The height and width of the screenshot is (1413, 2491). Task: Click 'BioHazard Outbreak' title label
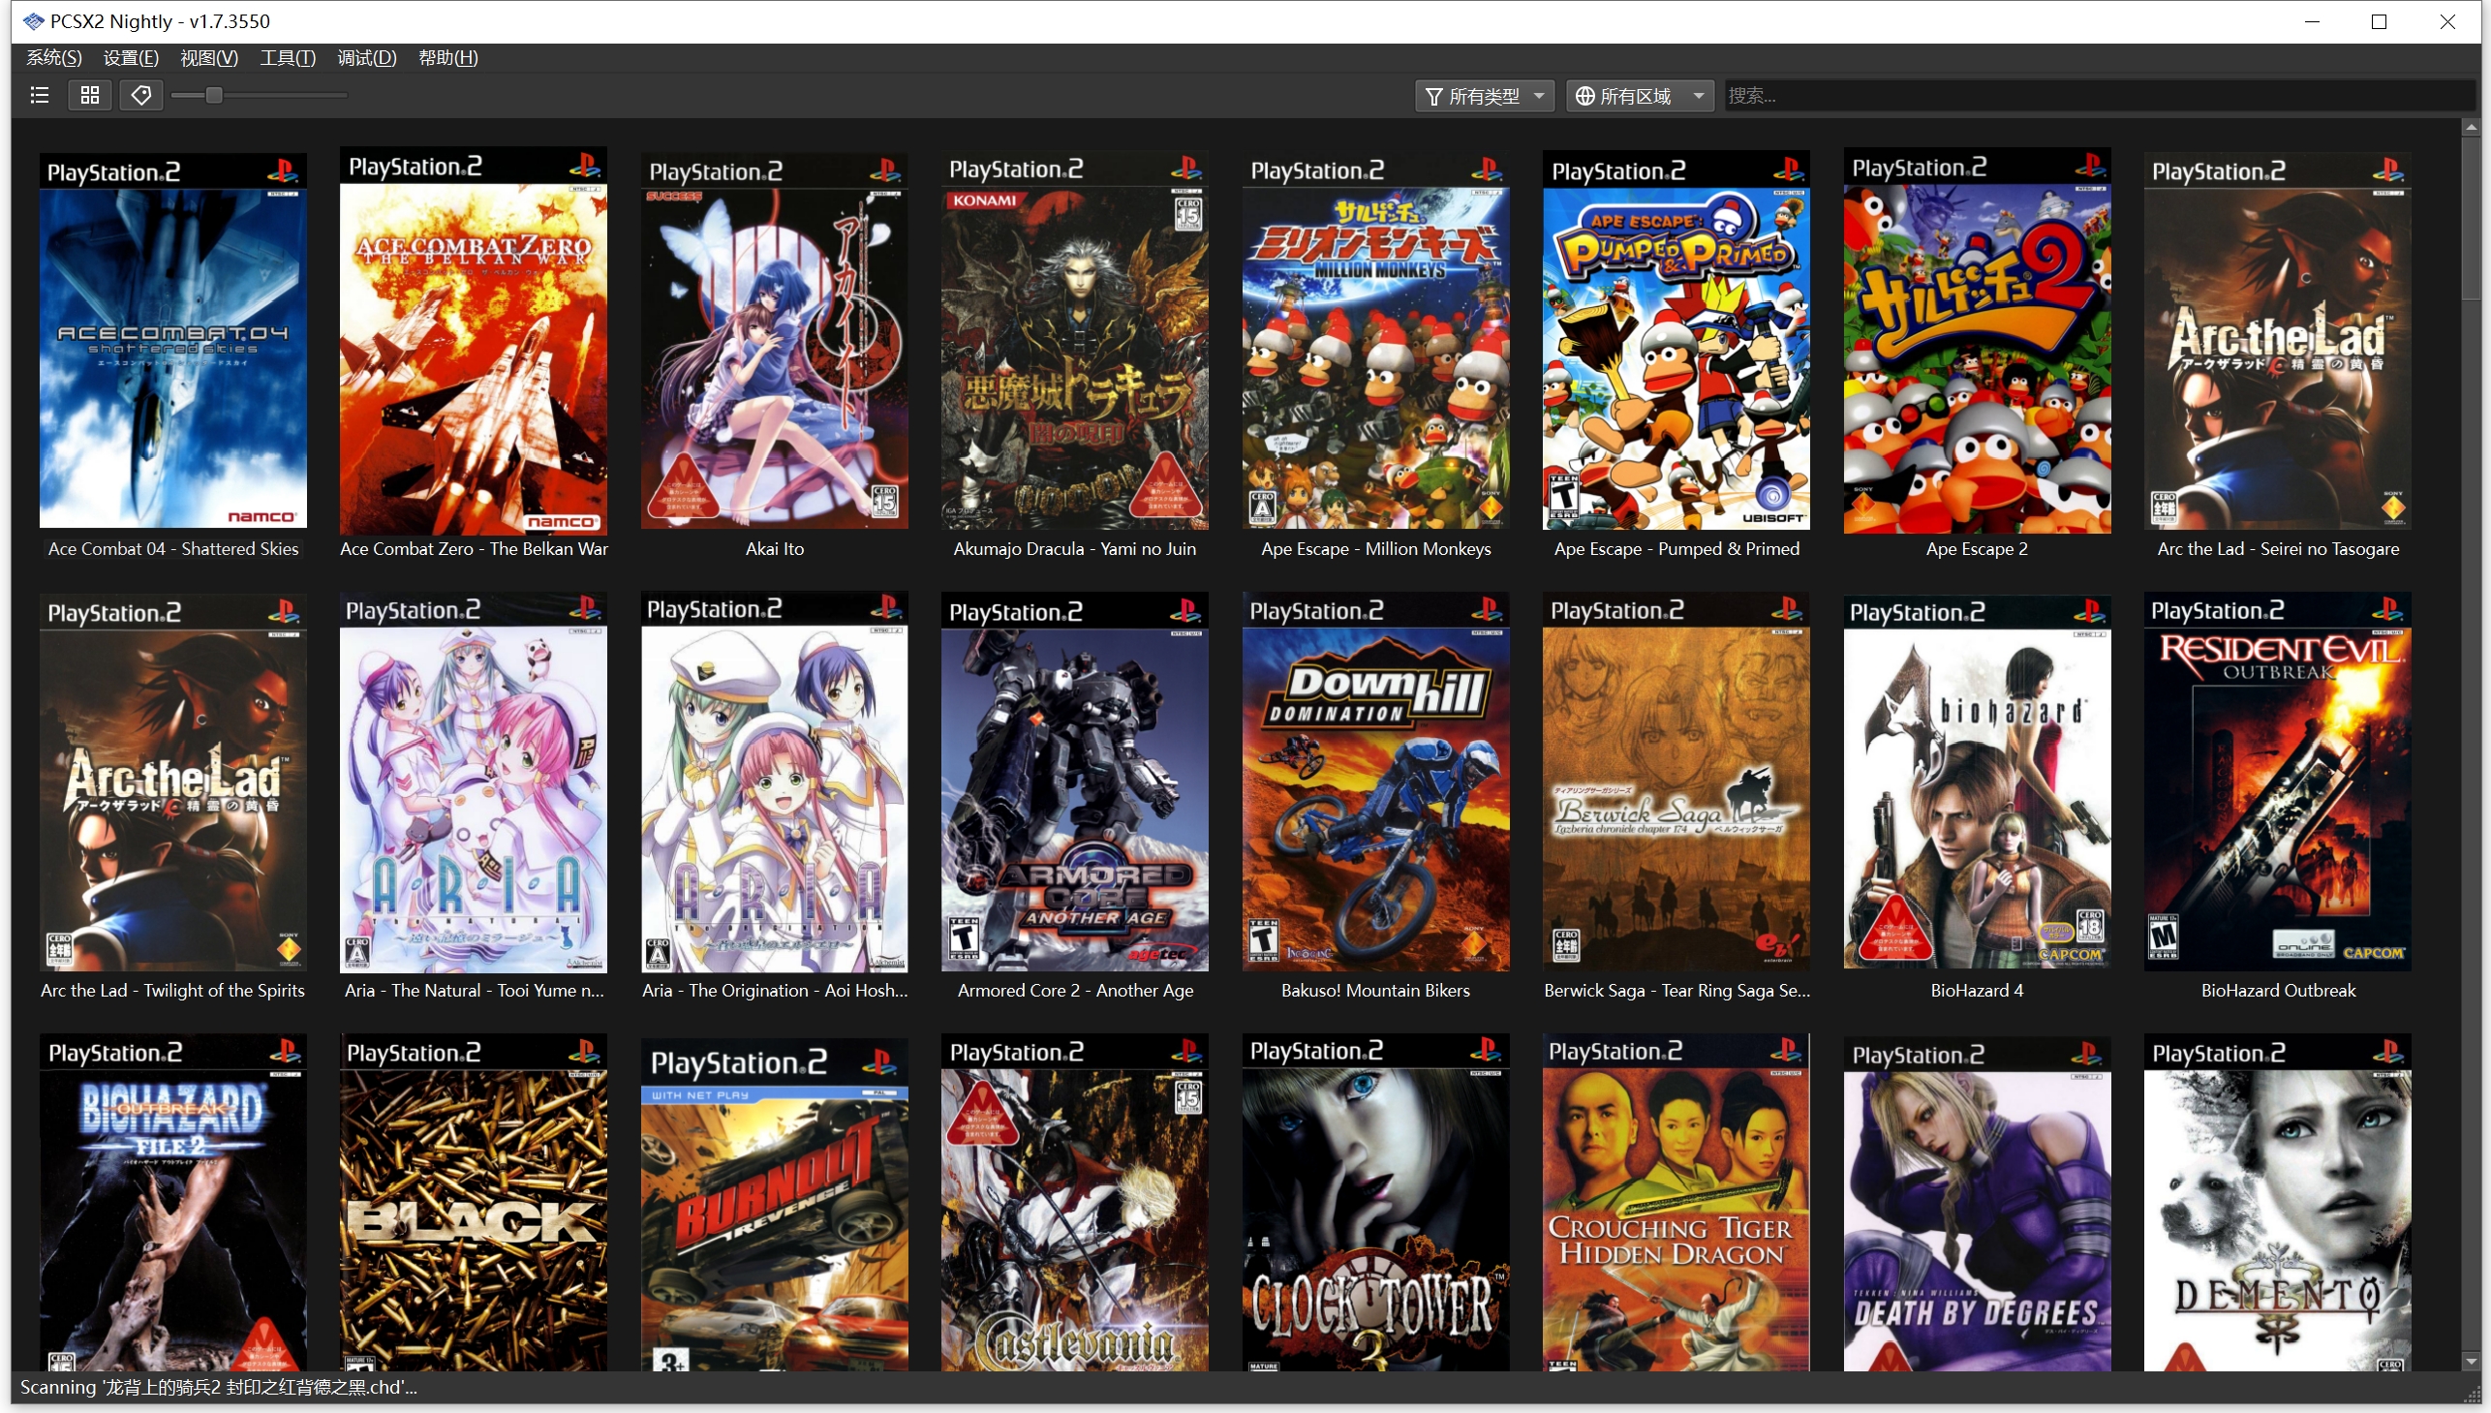click(2279, 991)
